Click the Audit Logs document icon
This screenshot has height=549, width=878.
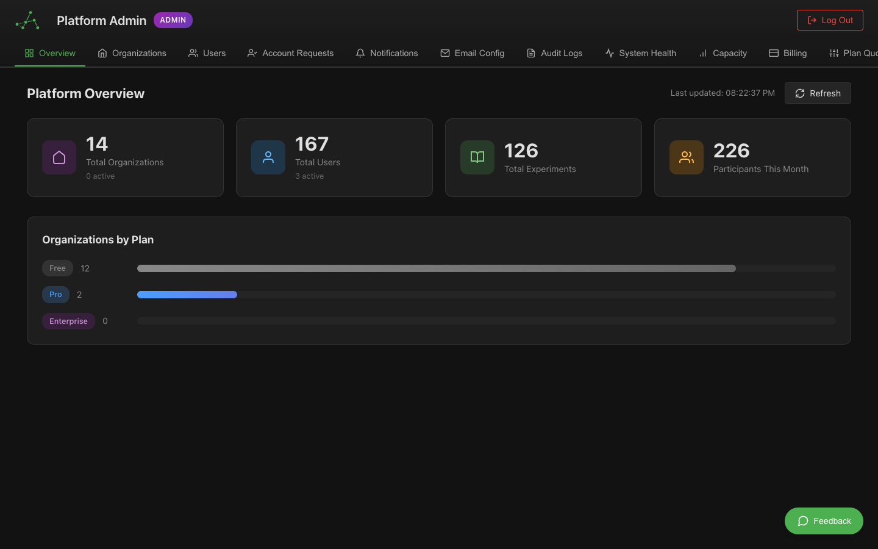tap(530, 53)
